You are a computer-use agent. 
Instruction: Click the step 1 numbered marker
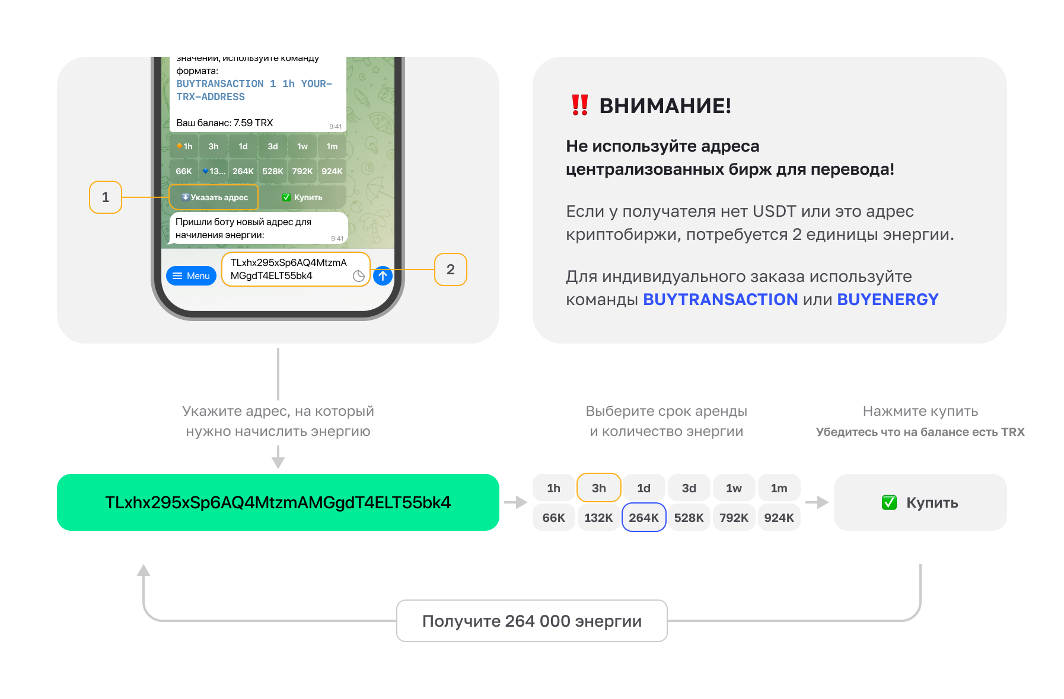click(x=106, y=197)
